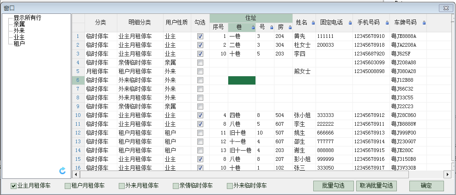Image resolution: width=456 pixels, height=195 pixels.
Task: Uncheck the checkbox in row 1
Action: [x=200, y=37]
